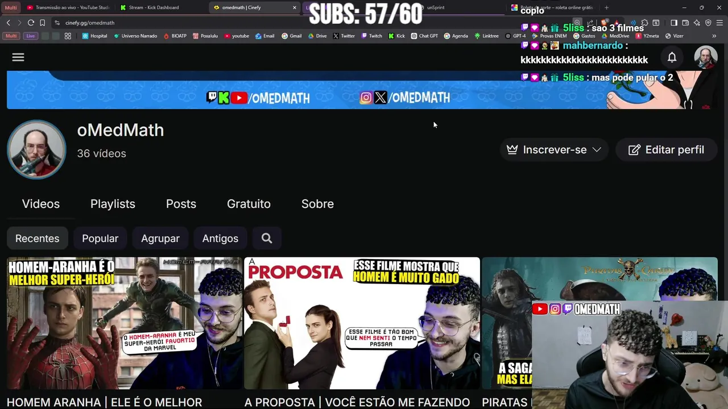728x409 pixels.
Task: Open the Universo Narrado bookmark
Action: pos(135,36)
